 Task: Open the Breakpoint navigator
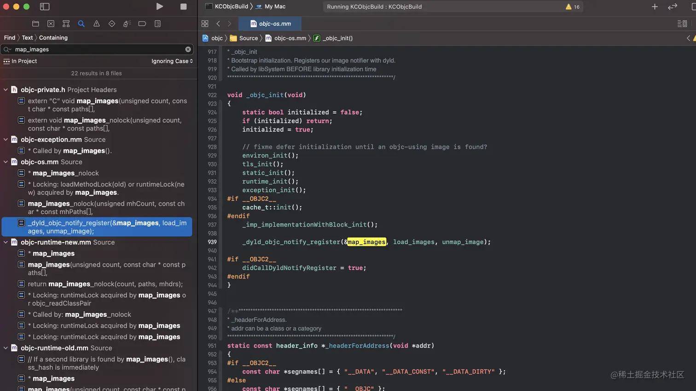point(142,23)
